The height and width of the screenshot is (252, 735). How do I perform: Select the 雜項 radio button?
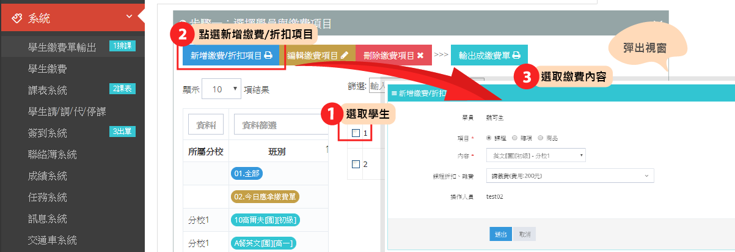click(515, 138)
